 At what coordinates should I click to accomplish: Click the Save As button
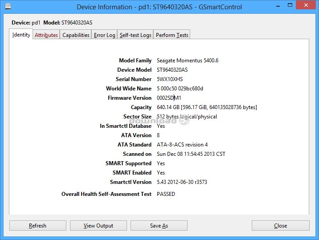click(159, 226)
